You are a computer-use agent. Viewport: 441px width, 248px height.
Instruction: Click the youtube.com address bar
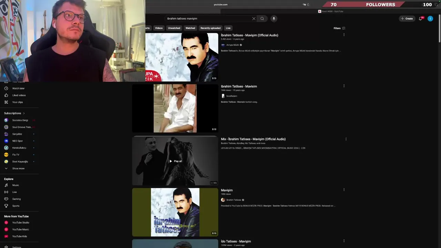point(220,4)
